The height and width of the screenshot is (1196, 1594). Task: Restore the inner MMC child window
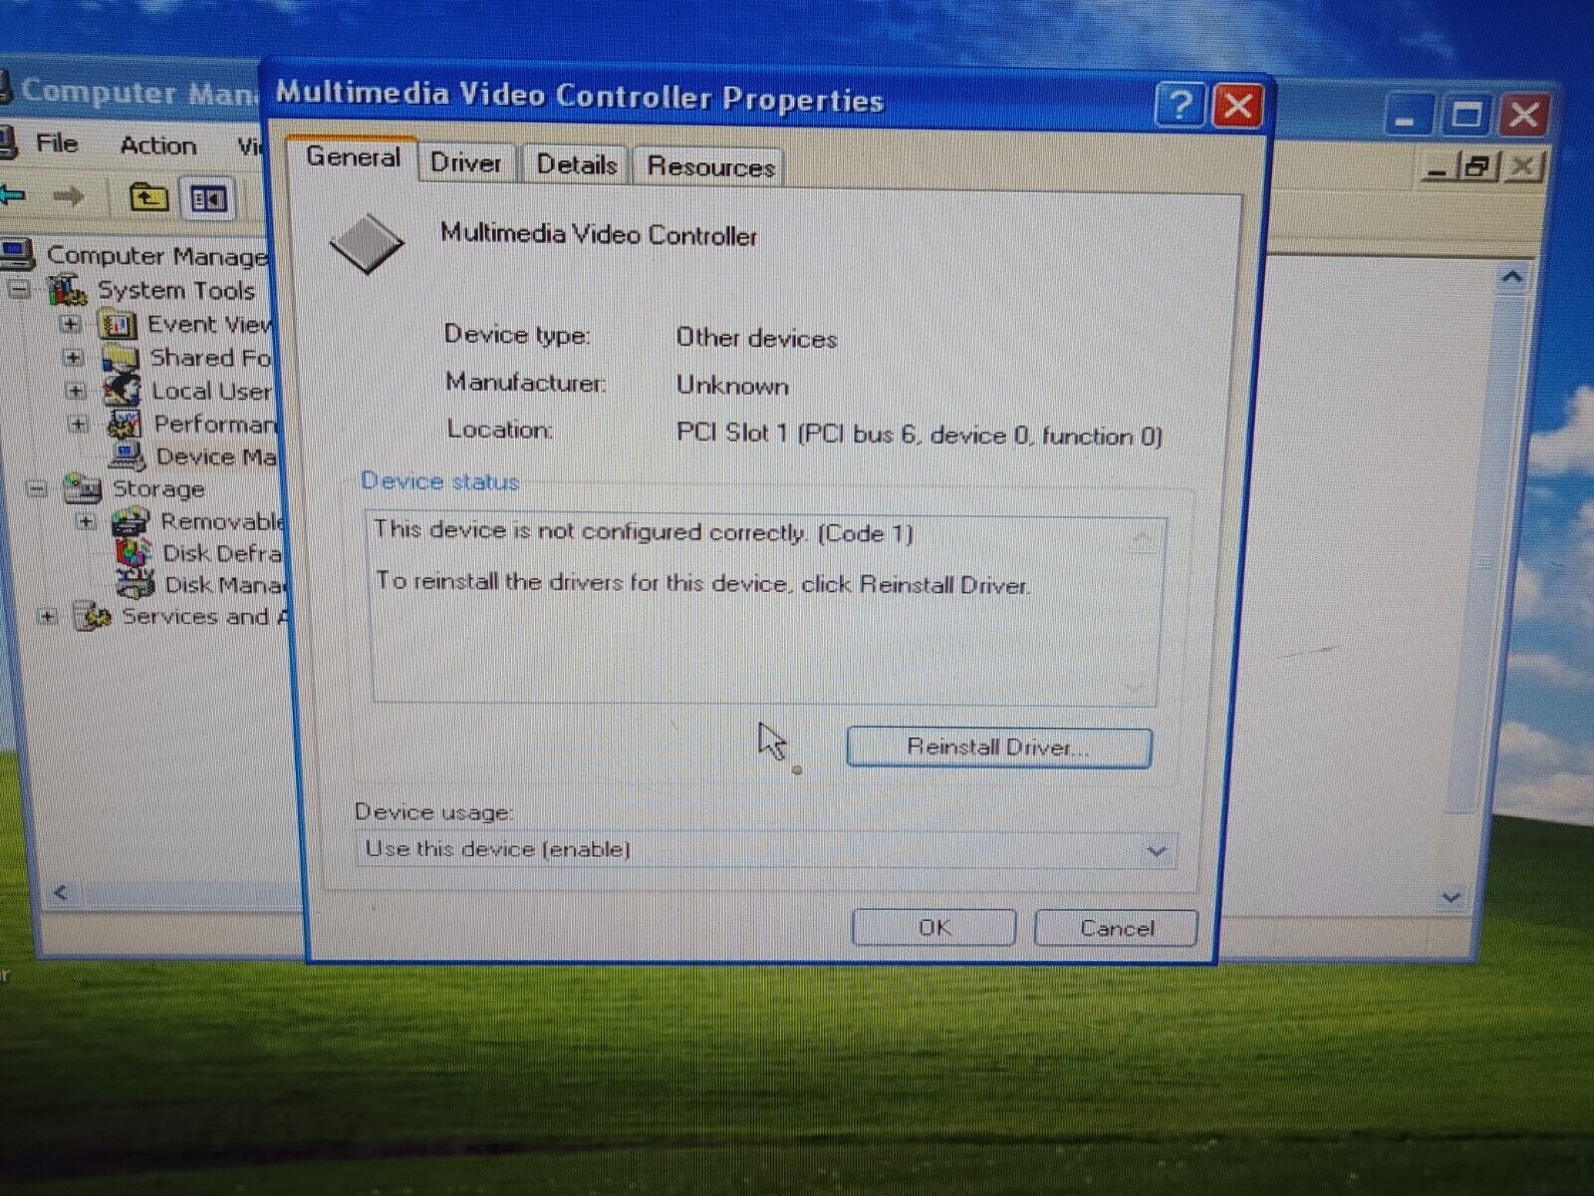tap(1476, 166)
